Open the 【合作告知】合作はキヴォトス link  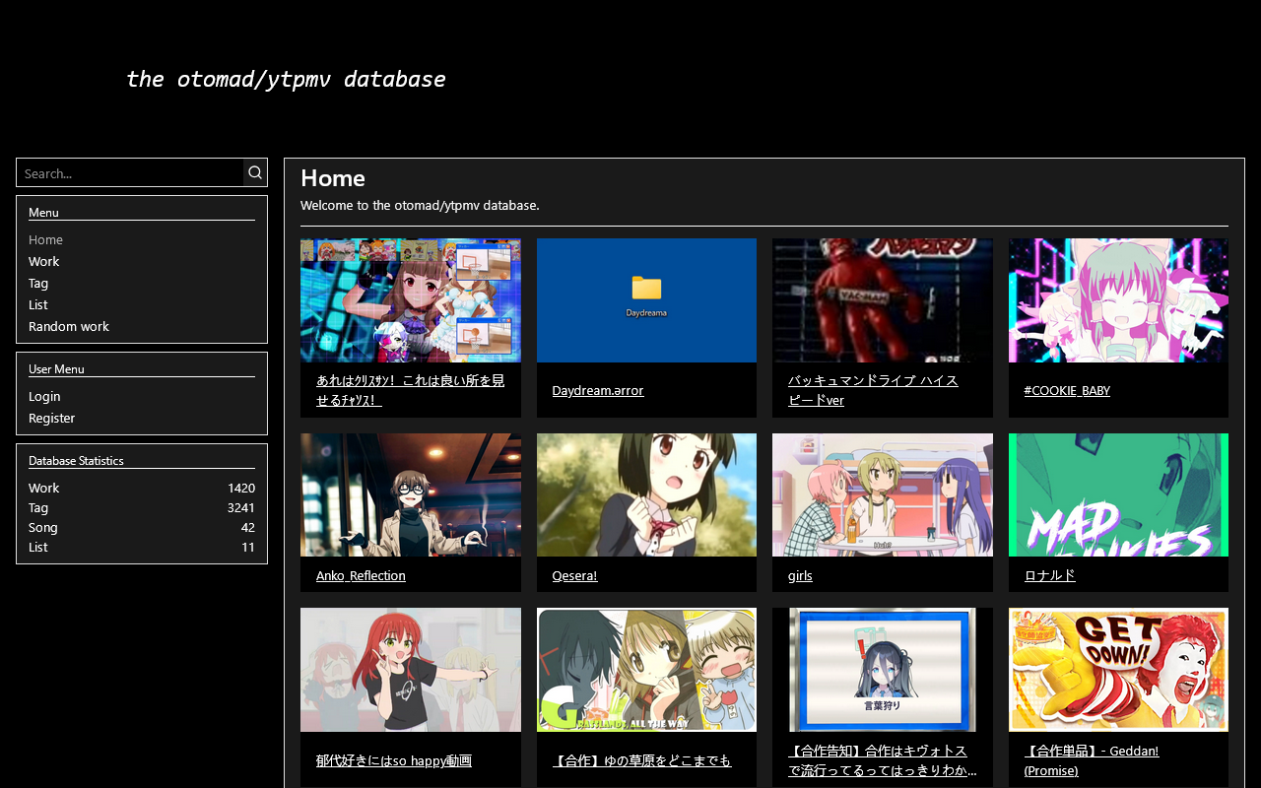pyautogui.click(x=882, y=760)
